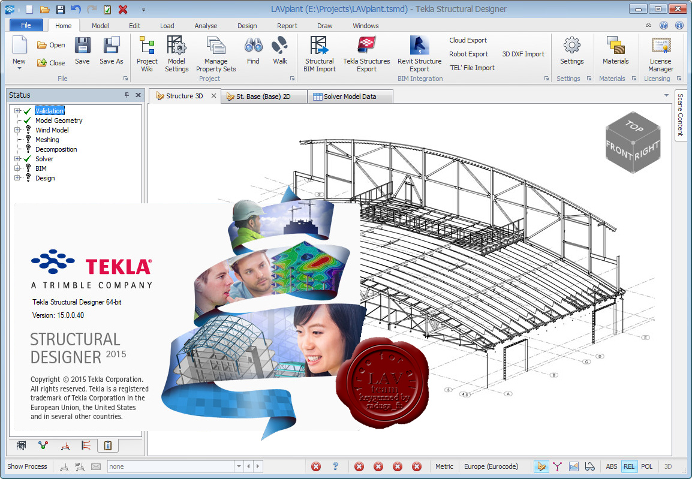
Task: Switch to the Analyse ribbon tab
Action: click(x=206, y=26)
